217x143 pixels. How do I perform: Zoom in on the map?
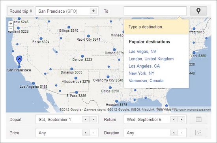point(11,24)
